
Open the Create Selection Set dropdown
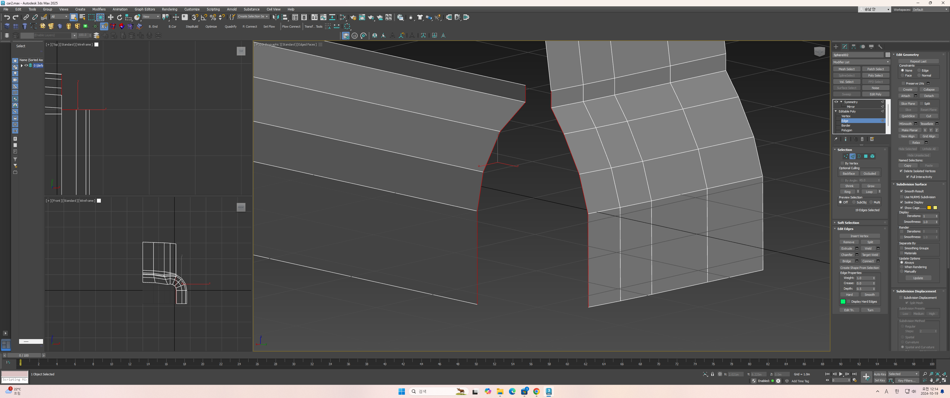[x=253, y=17]
